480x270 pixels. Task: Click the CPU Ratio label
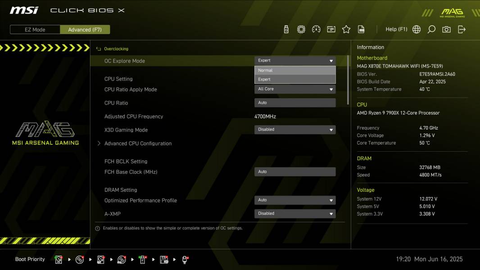pos(116,103)
